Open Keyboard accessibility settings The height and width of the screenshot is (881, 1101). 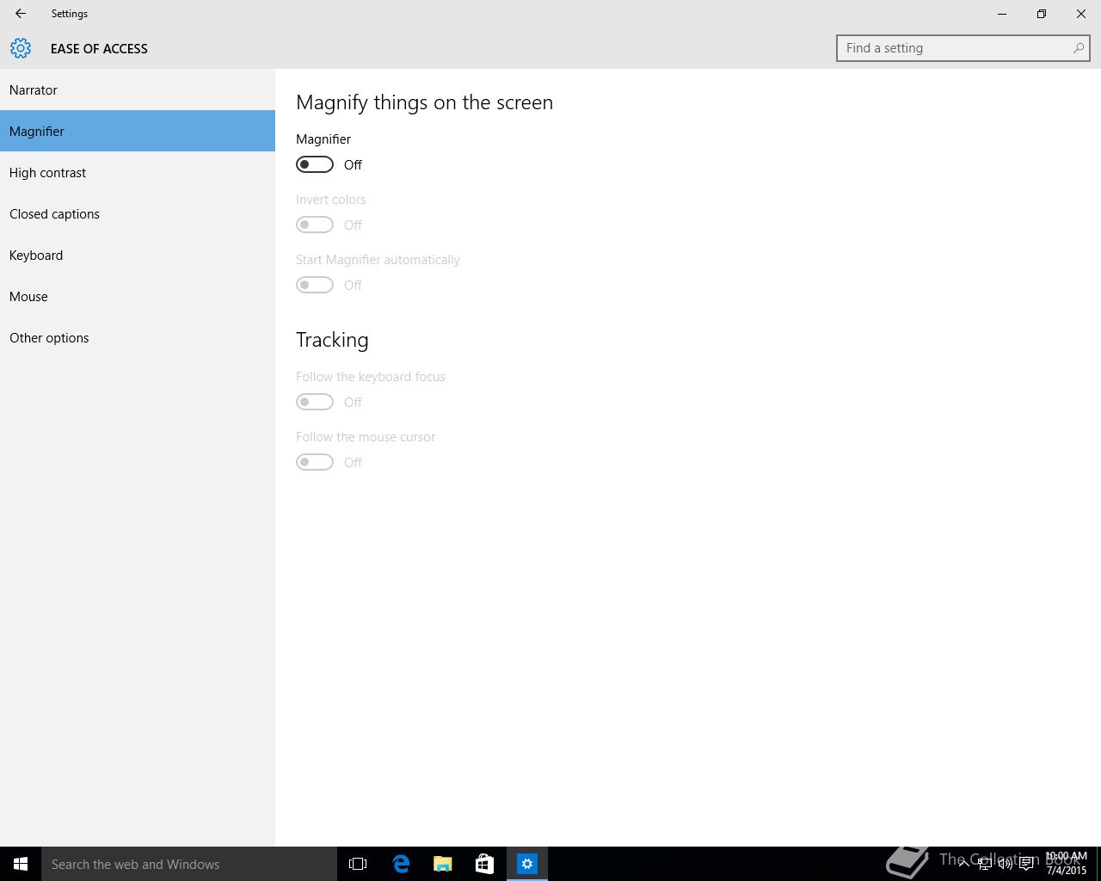(138, 255)
